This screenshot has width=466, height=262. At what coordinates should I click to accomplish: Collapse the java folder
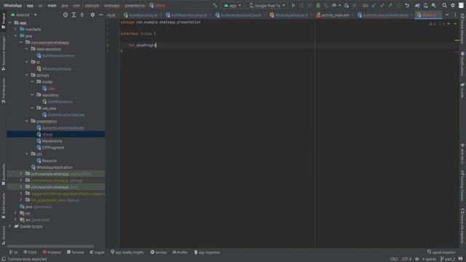pos(16,36)
